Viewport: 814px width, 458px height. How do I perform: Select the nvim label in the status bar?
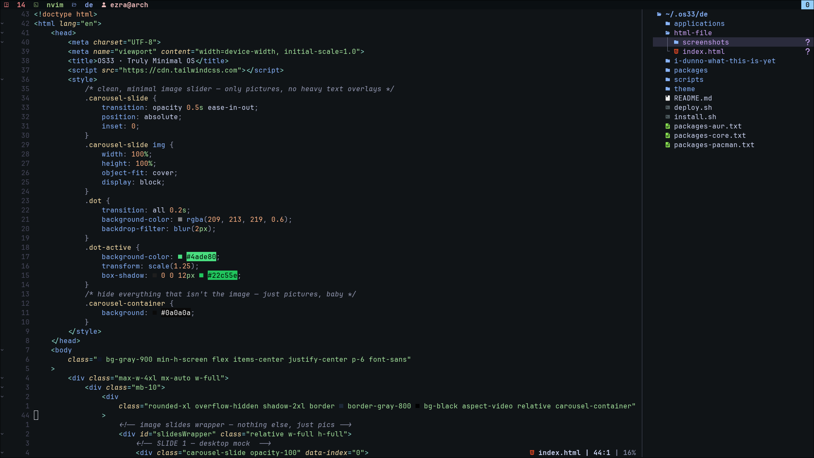tap(55, 5)
